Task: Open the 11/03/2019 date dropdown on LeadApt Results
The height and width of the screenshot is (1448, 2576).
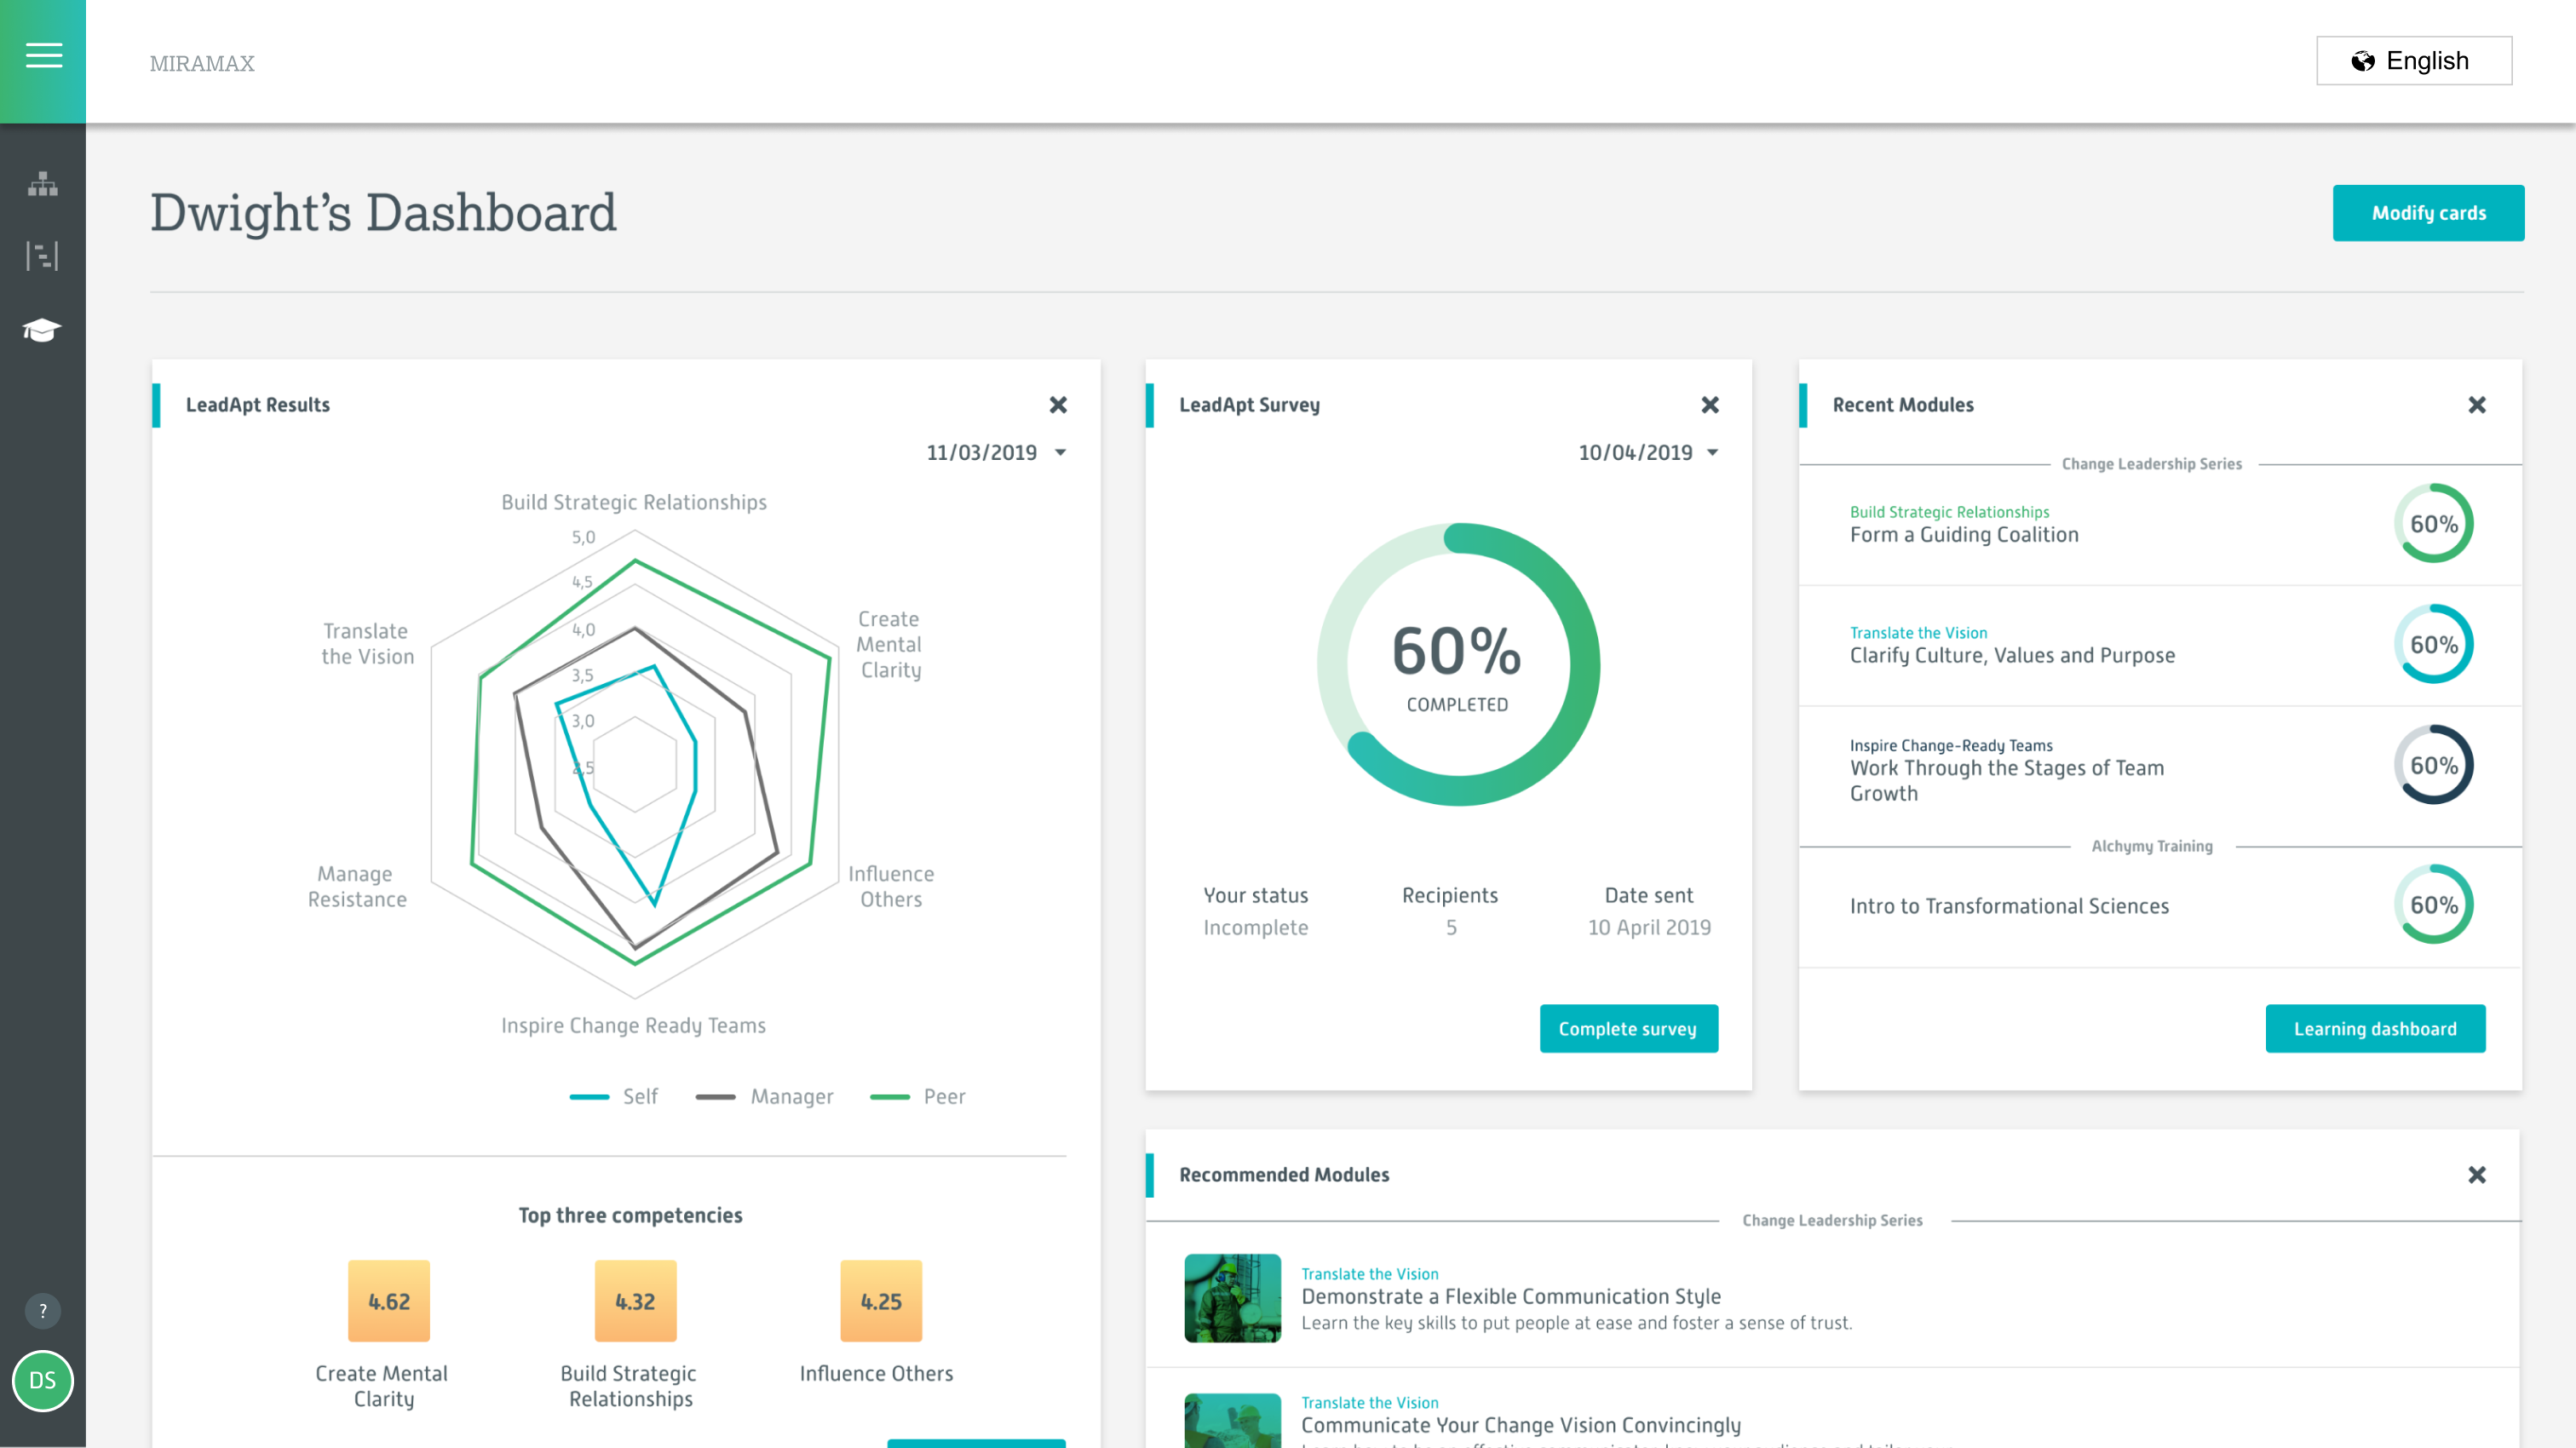Action: click(x=997, y=452)
